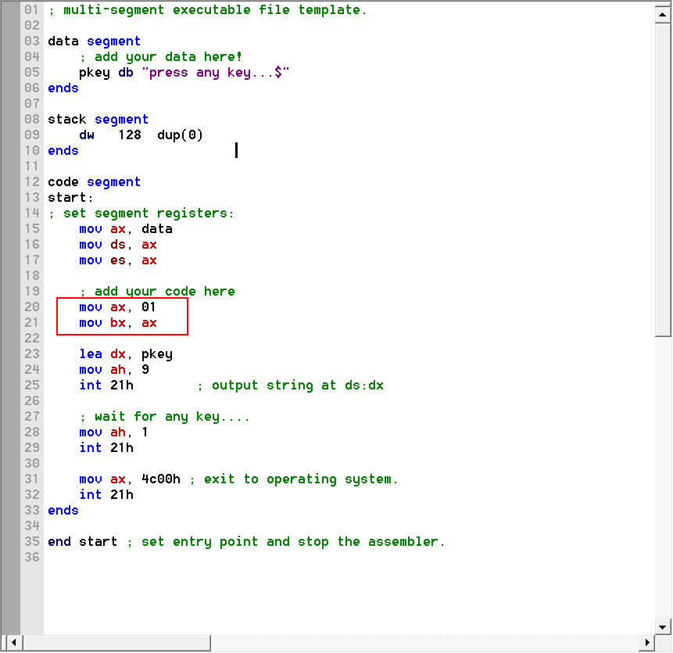
Task: Click line number 36 in the gutter
Action: coord(32,558)
